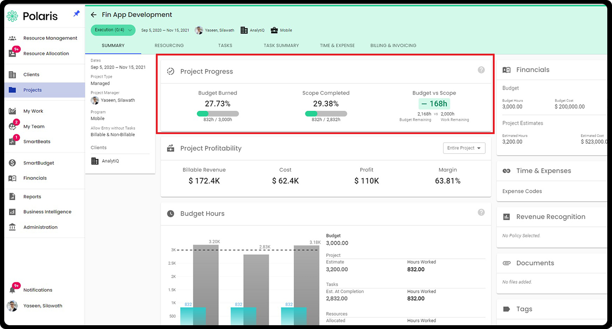This screenshot has width=612, height=329.
Task: Click the My Work chart icon
Action: [x=13, y=111]
